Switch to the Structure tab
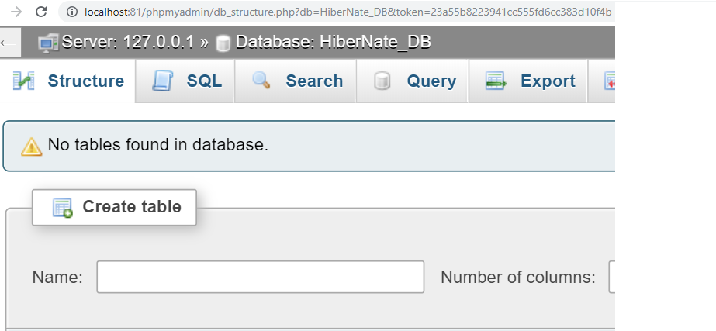The image size is (716, 331). [x=68, y=81]
